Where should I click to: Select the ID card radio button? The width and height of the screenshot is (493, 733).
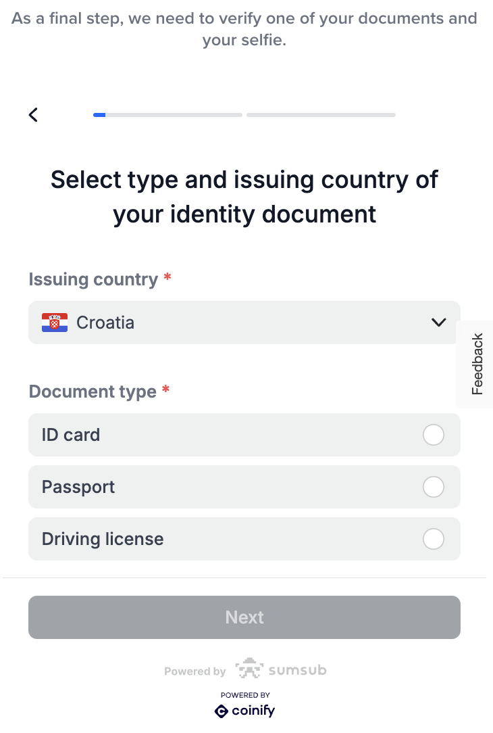click(433, 435)
